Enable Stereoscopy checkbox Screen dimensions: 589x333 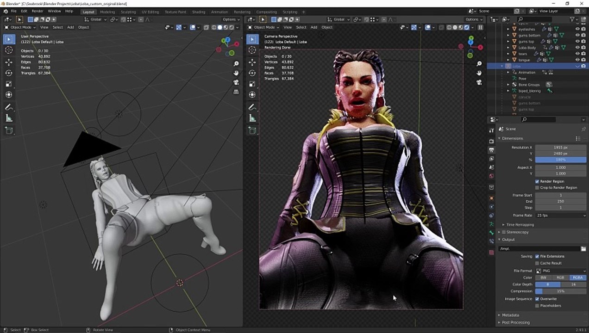tap(504, 232)
